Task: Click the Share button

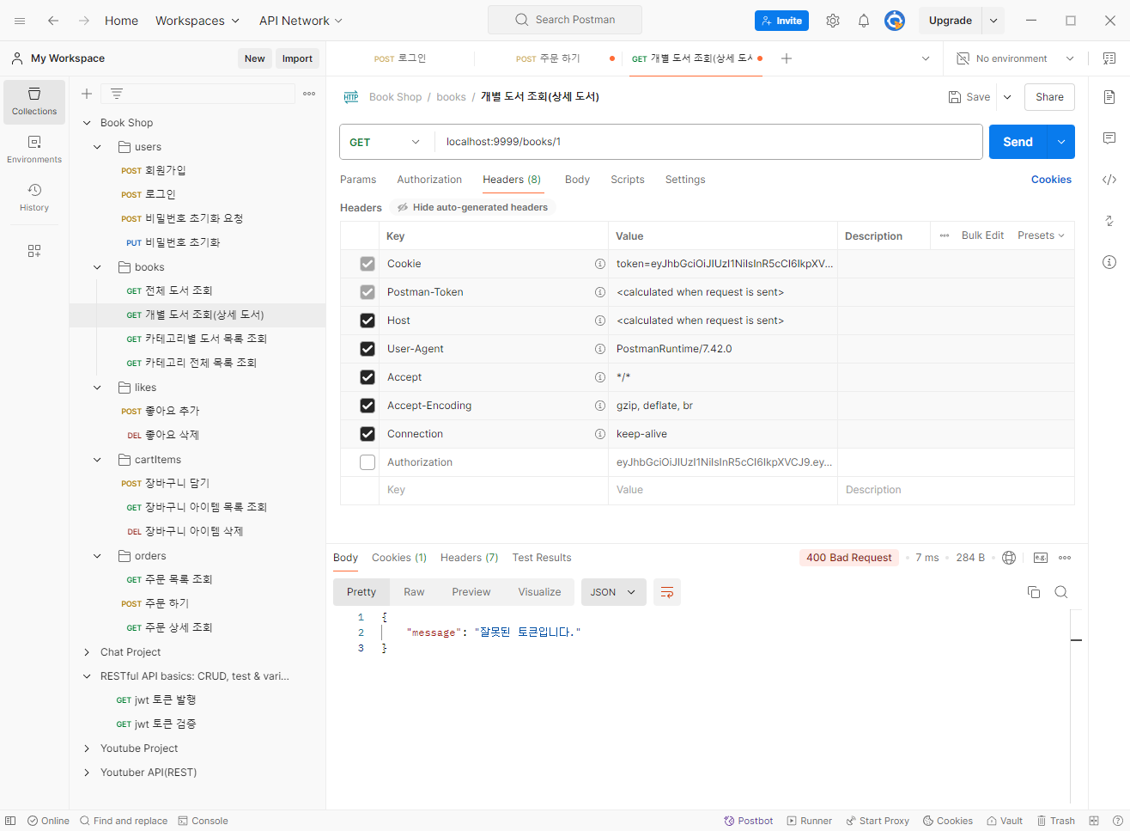Action: (1049, 97)
